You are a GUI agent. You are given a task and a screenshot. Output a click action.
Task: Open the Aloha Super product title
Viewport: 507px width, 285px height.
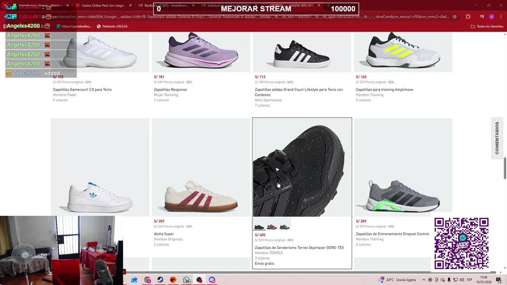(164, 234)
